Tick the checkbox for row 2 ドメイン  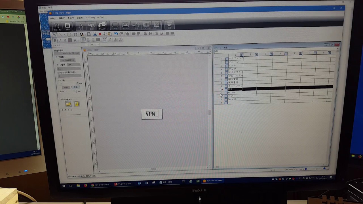click(x=226, y=62)
